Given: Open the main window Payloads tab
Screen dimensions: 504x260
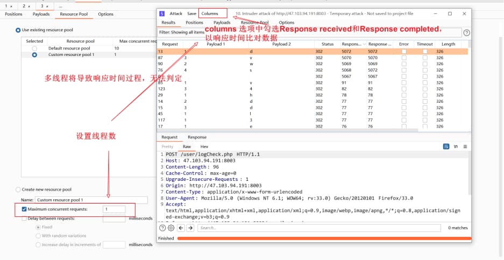Looking at the screenshot, I should [x=41, y=14].
